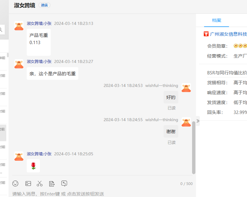Viewport: 247px width, 197px height.
Task: Click the 谢谢 message bubble
Action: pyautogui.click(x=171, y=131)
